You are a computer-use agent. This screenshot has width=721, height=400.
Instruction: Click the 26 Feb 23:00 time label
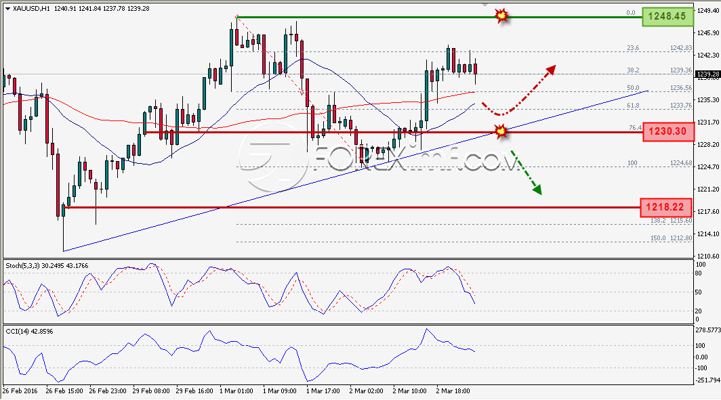pyautogui.click(x=108, y=391)
